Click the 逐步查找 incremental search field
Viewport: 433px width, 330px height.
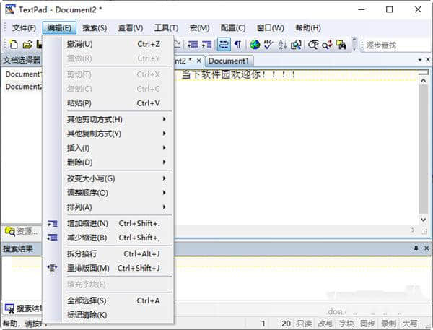397,45
